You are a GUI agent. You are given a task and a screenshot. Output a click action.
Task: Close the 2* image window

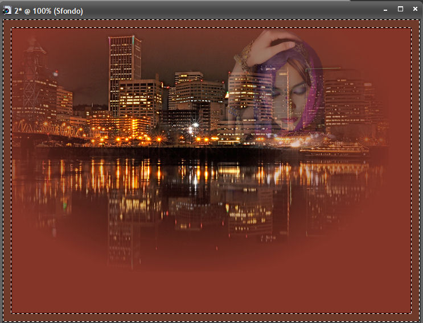tap(415, 9)
